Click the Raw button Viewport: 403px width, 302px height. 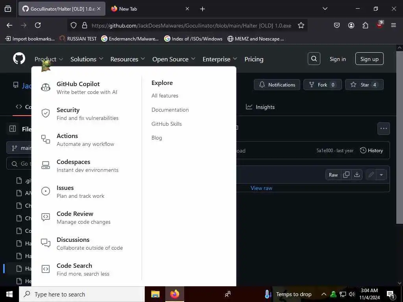333,175
